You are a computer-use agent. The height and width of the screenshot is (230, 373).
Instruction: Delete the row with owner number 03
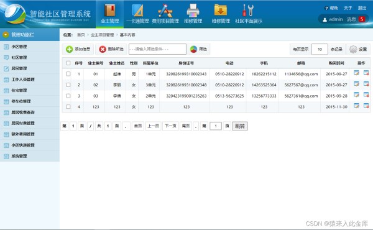coord(366,94)
